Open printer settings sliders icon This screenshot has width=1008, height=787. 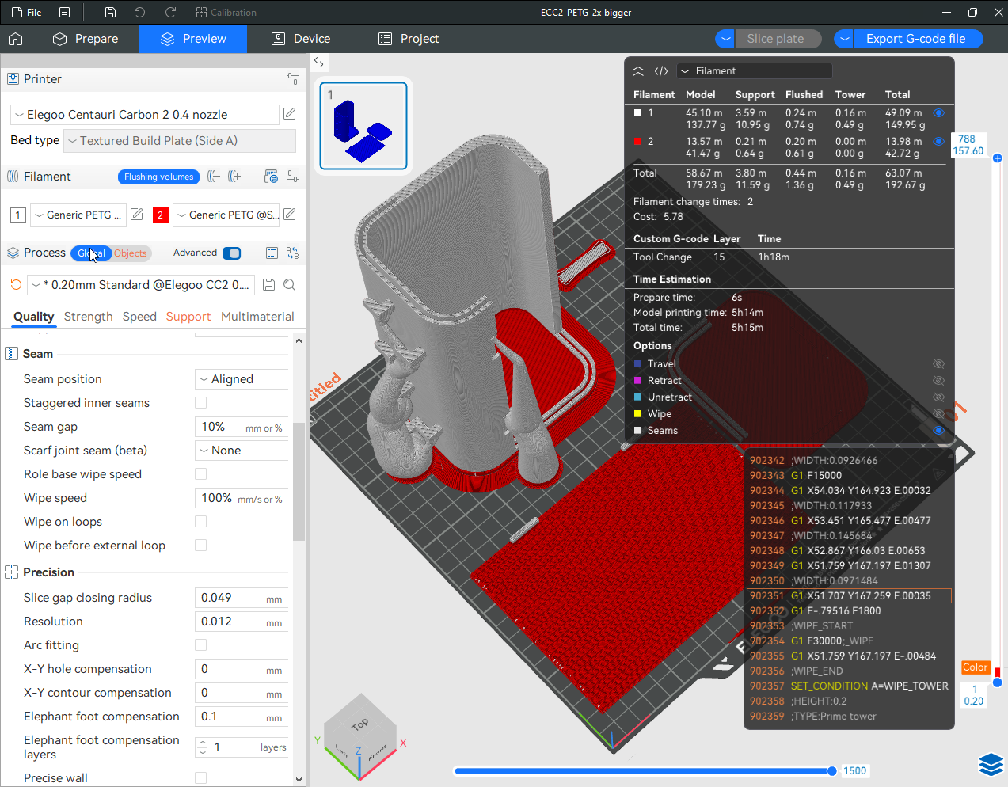point(292,78)
